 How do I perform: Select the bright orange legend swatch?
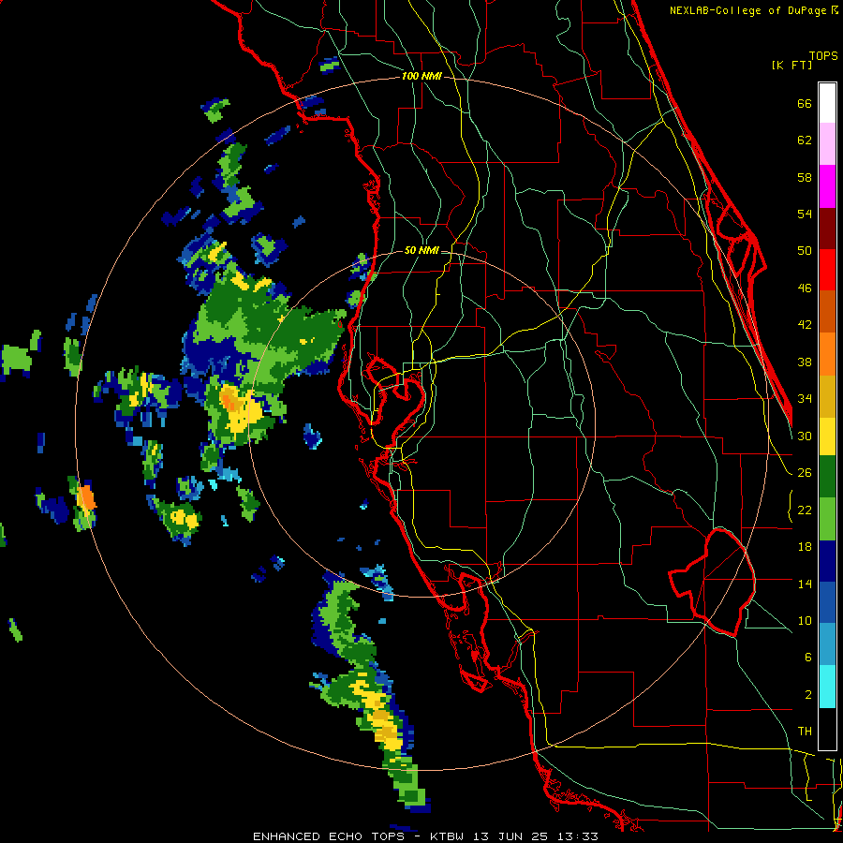click(827, 354)
